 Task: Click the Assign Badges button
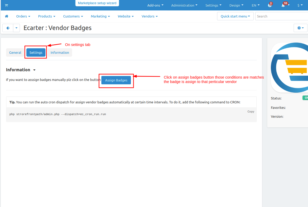[116, 80]
